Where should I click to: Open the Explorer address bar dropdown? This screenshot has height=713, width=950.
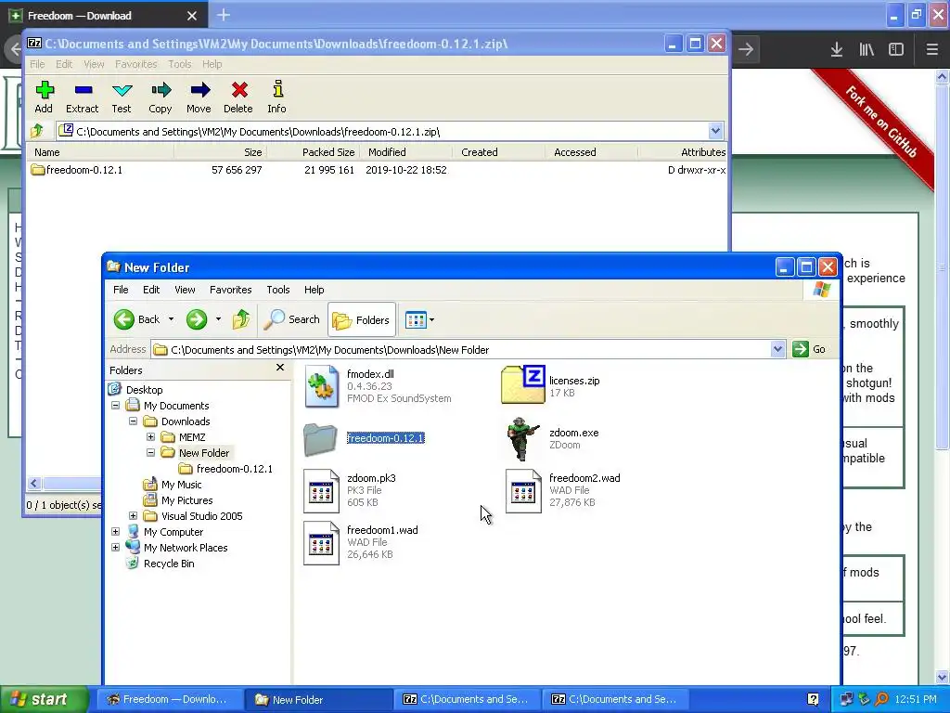pyautogui.click(x=778, y=349)
